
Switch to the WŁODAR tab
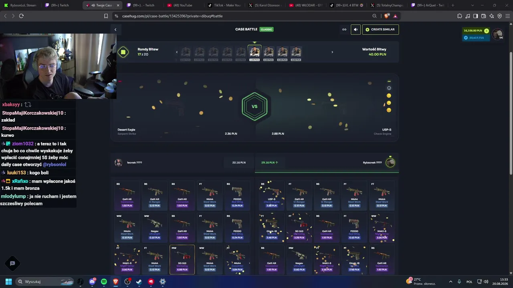point(305,5)
